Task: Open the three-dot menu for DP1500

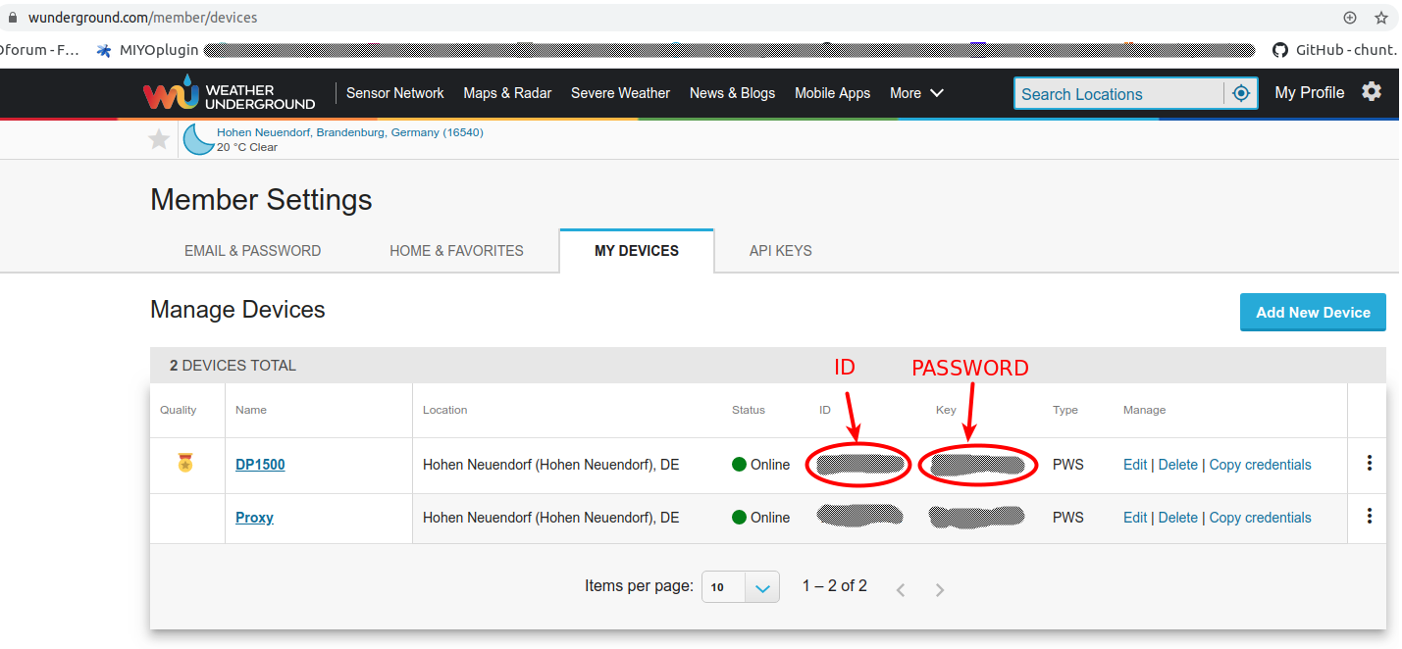Action: [x=1370, y=464]
